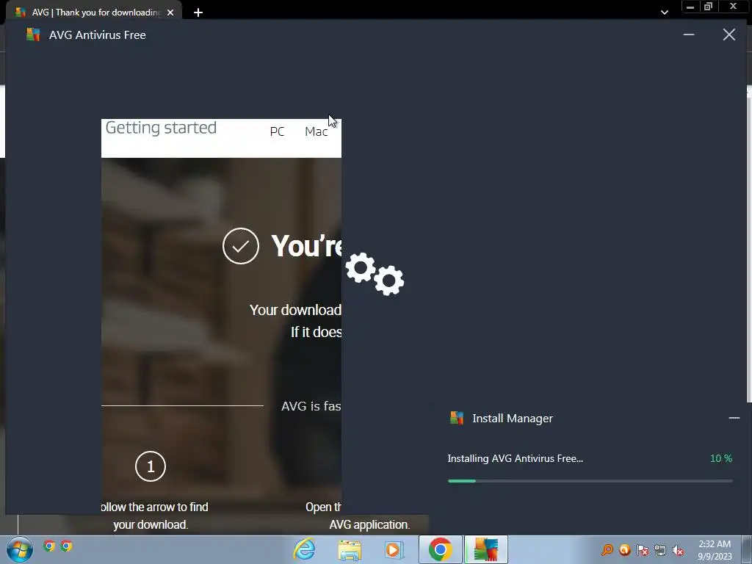Open Windows Explorer folder from taskbar
The height and width of the screenshot is (564, 752).
(x=349, y=550)
